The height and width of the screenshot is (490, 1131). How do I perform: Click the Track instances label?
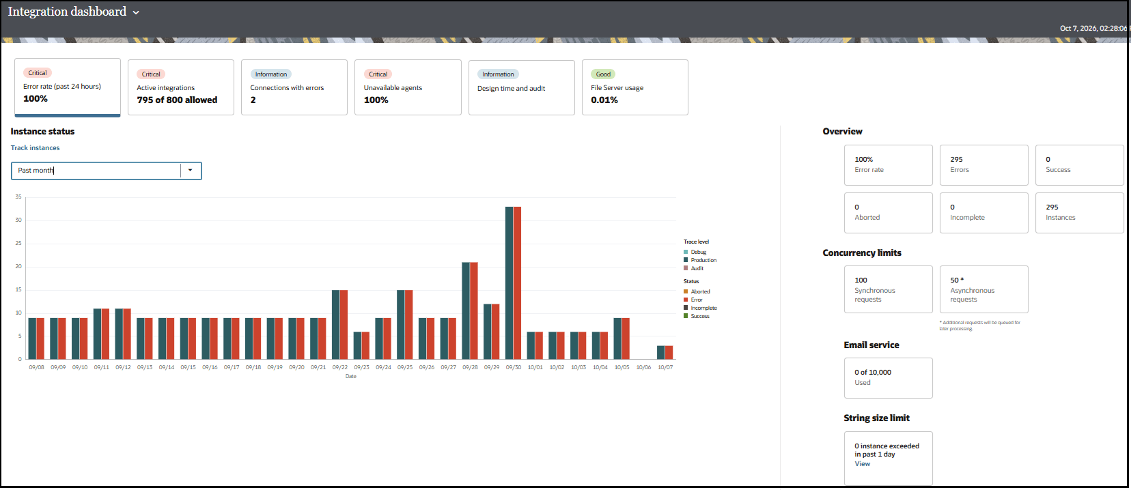(x=35, y=148)
